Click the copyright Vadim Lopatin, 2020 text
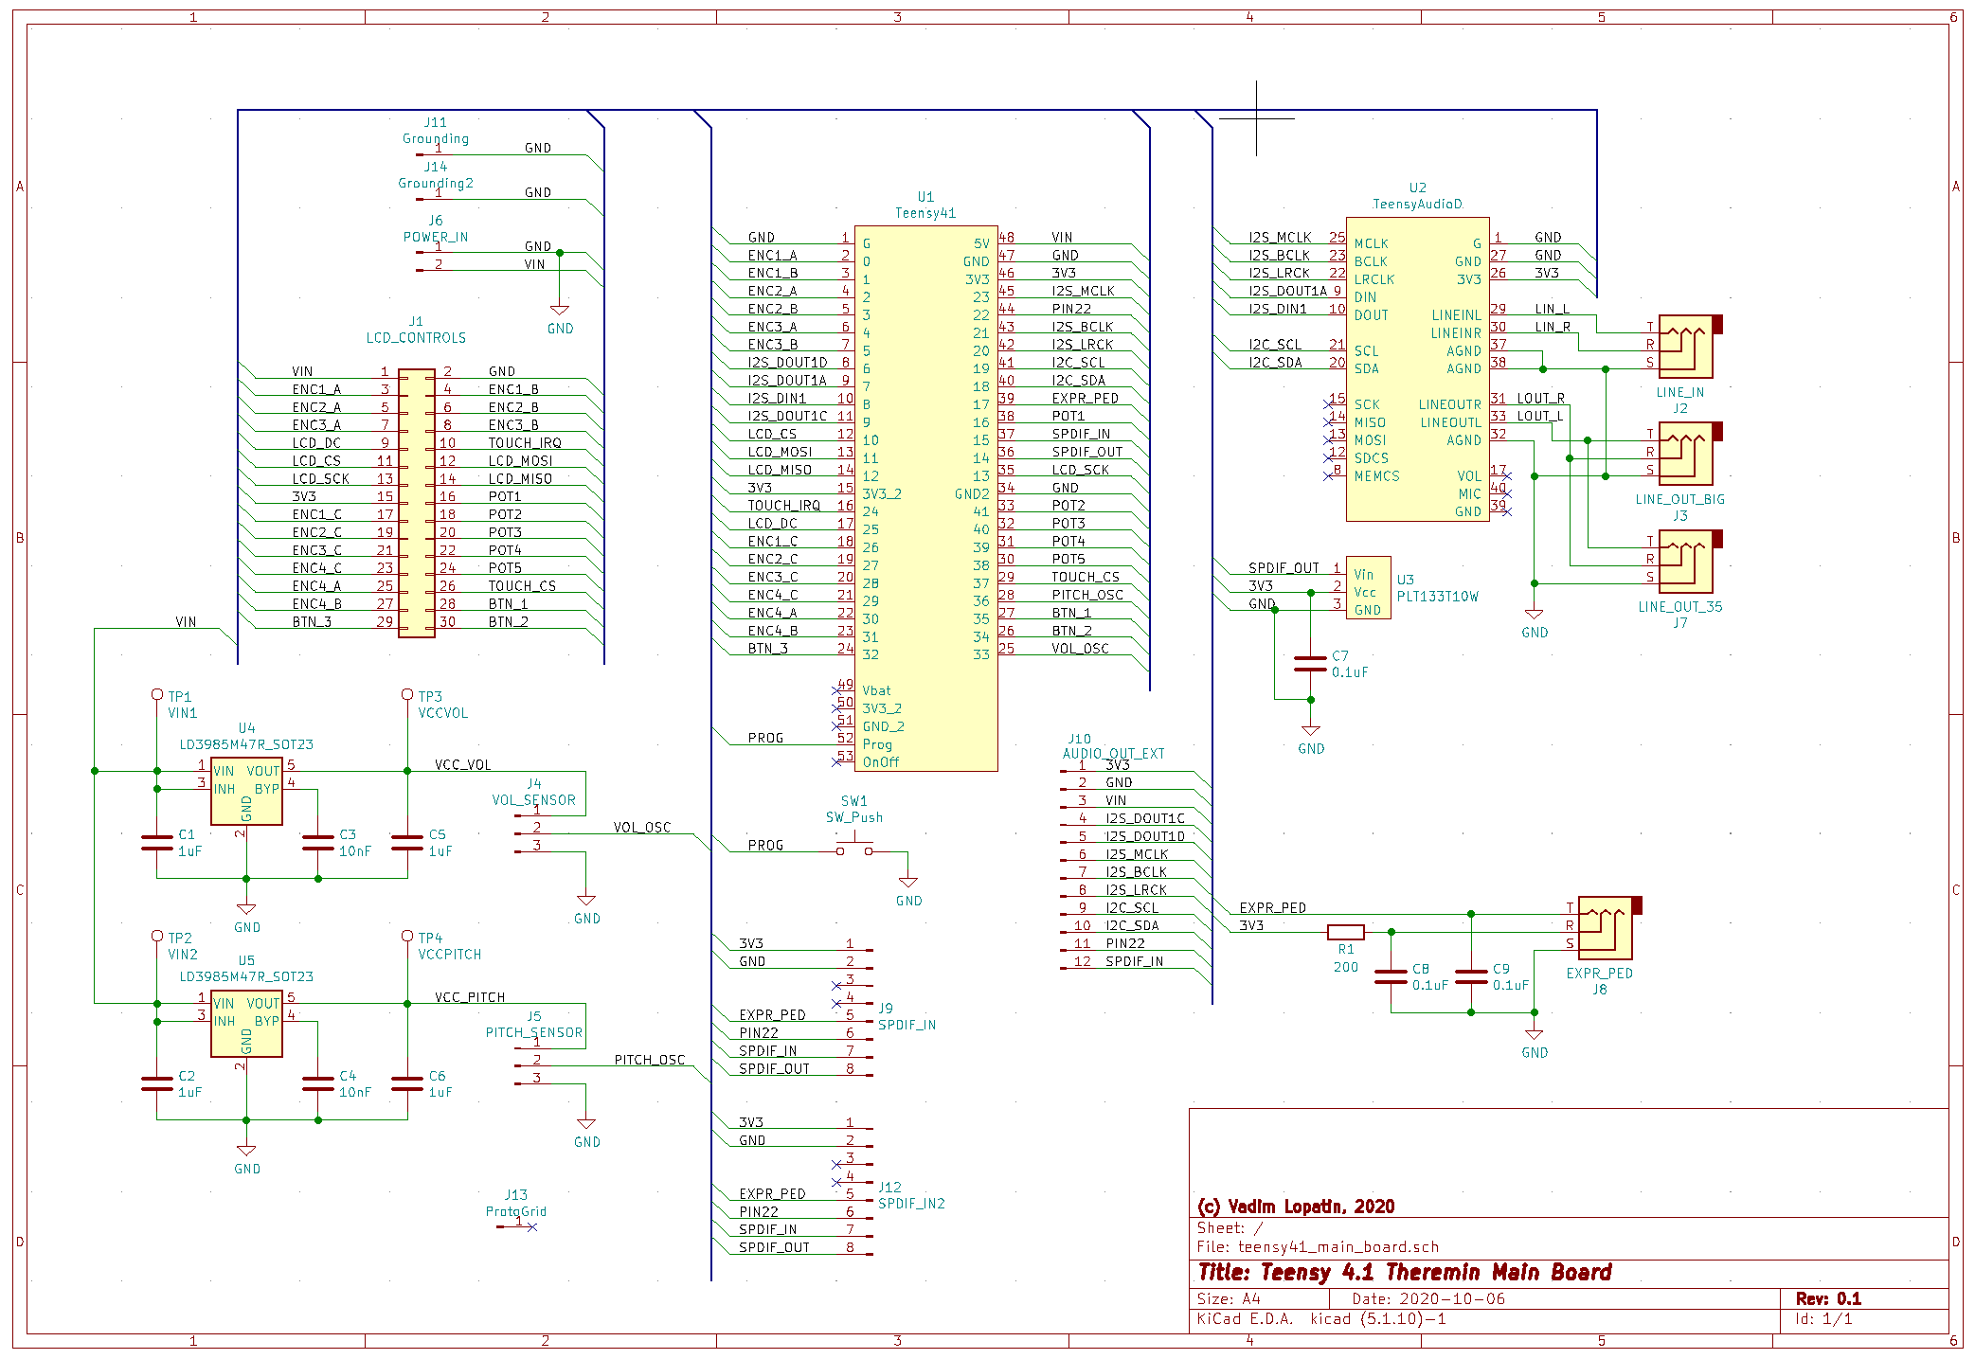 click(x=1296, y=1206)
